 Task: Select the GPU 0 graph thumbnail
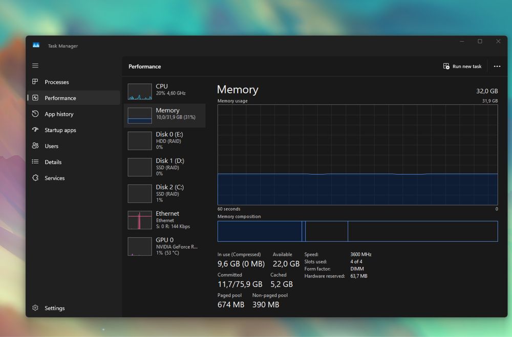click(x=140, y=246)
